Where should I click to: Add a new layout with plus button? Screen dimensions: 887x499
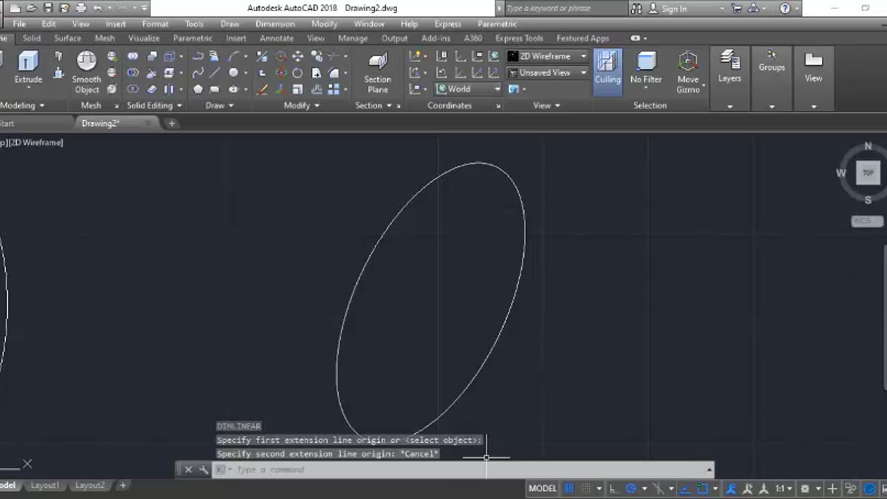[x=123, y=485]
